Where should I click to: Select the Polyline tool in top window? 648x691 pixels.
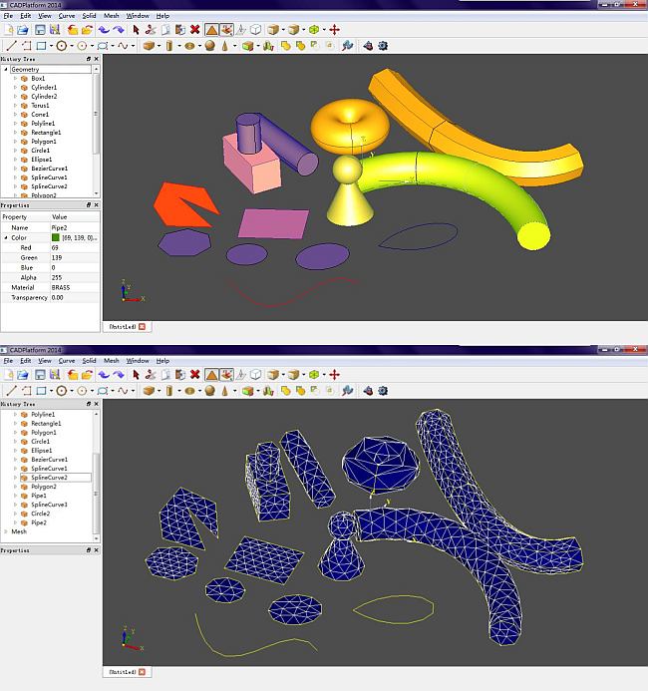(27, 46)
